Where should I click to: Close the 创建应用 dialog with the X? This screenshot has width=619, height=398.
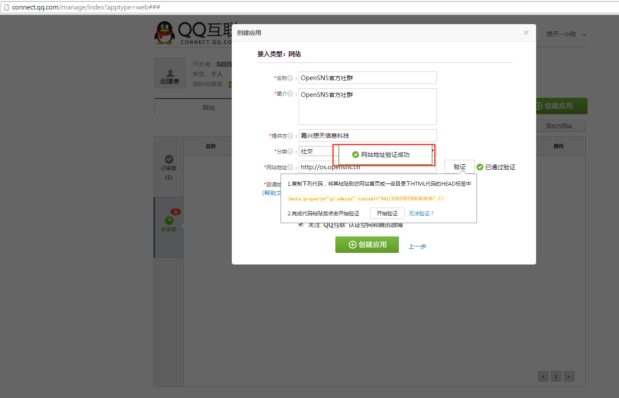[526, 33]
